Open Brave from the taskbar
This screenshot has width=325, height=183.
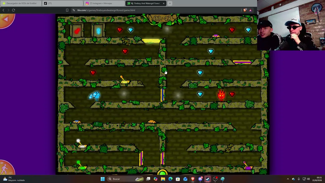click(193, 179)
